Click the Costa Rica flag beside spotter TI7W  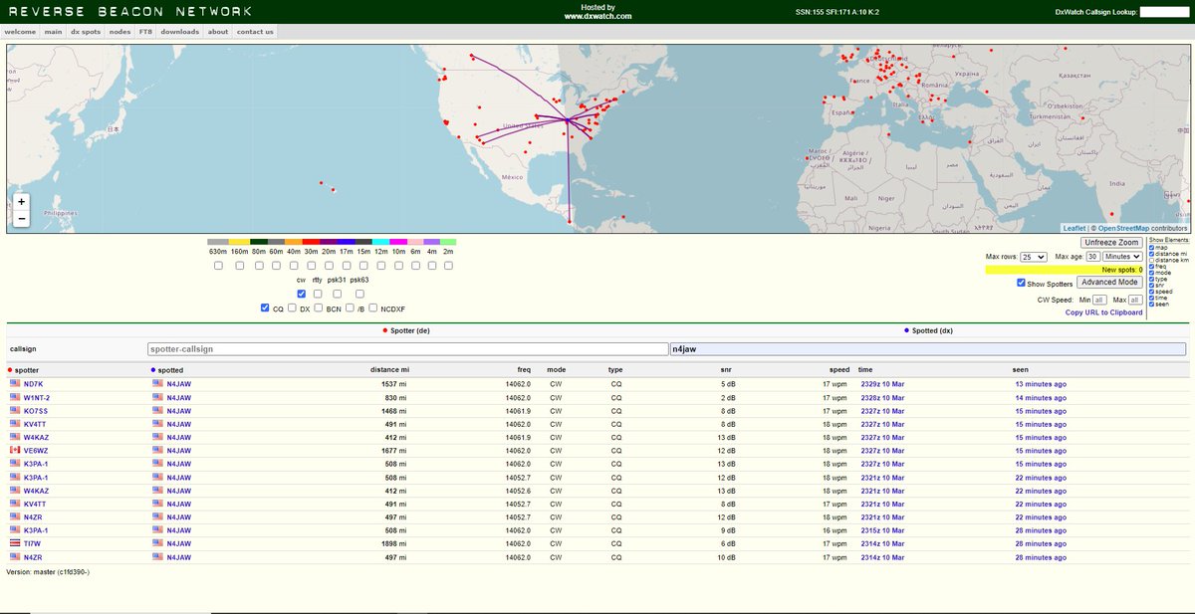pos(15,543)
